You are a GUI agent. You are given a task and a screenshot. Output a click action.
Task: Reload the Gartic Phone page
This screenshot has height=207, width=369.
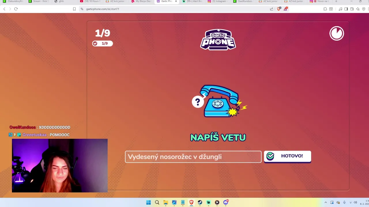(16, 9)
